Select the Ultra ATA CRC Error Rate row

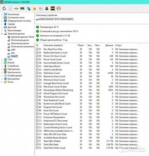coord(87,134)
